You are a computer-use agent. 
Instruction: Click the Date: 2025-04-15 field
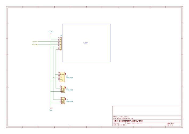pos(134,123)
